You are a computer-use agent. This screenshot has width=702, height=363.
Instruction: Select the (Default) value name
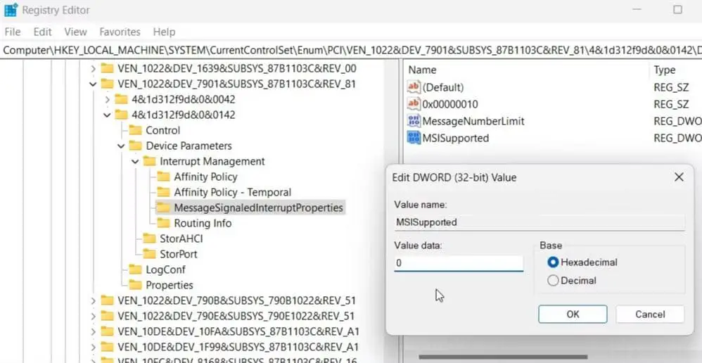[x=442, y=87]
